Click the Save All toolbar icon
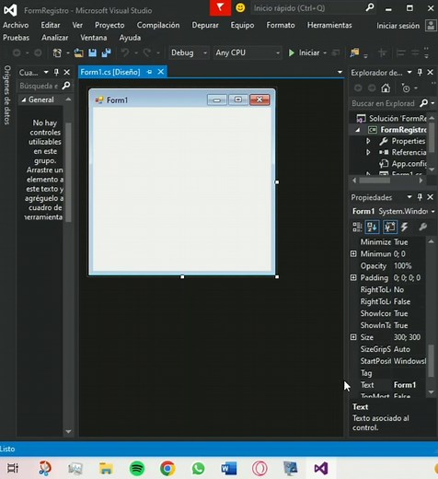The image size is (438, 479). (x=106, y=53)
